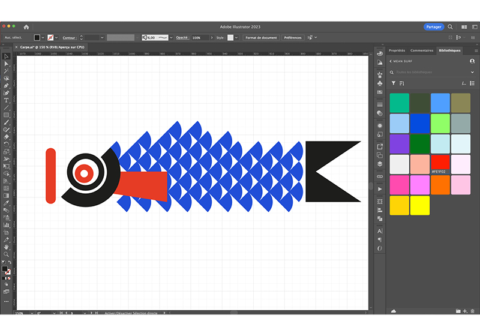The height and width of the screenshot is (336, 480).
Task: Open the Layers panel icon
Action: tap(380, 164)
